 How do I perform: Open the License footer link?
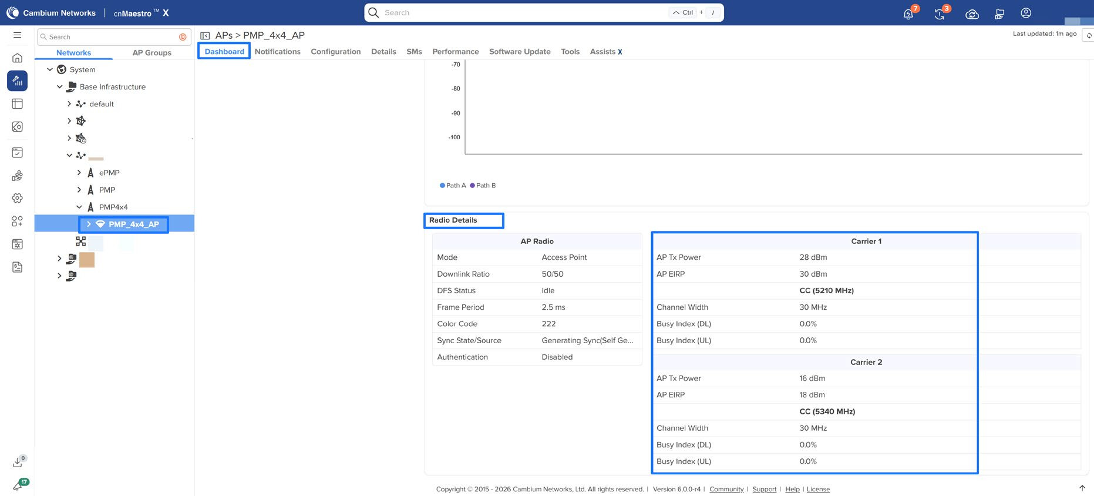point(818,490)
